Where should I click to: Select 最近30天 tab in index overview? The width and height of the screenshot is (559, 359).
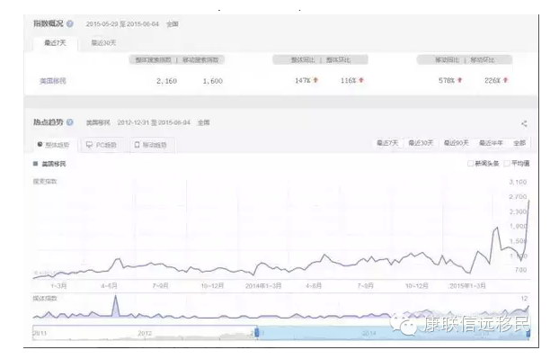(x=103, y=43)
